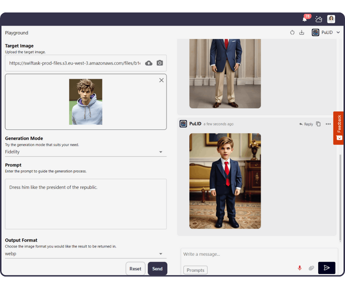Remove the uploaded target image preview
This screenshot has width=345, height=289.
tap(161, 80)
